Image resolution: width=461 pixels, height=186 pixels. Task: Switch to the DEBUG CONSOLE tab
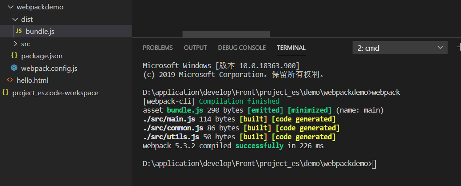pyautogui.click(x=242, y=48)
